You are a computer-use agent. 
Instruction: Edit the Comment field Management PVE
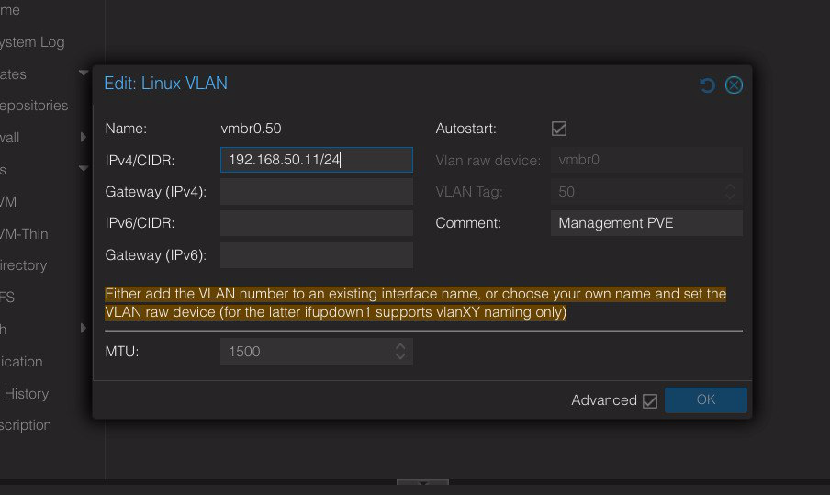click(646, 223)
